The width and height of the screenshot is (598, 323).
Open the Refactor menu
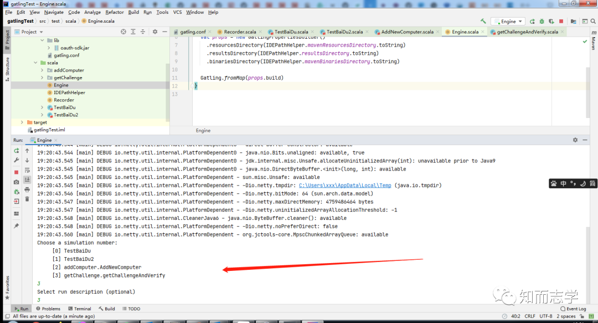115,12
